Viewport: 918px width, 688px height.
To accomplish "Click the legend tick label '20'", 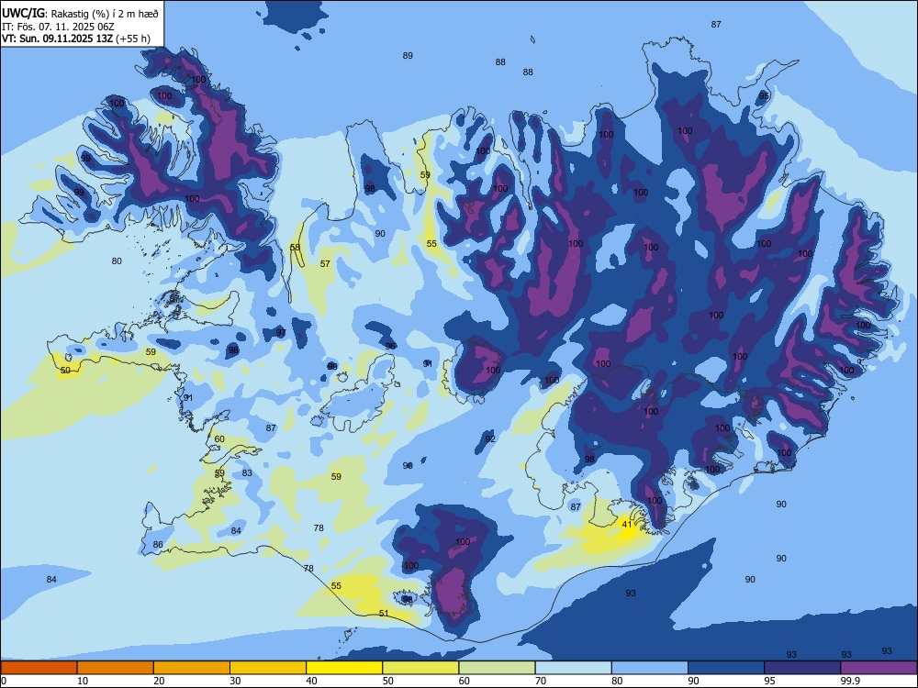I will pyautogui.click(x=159, y=681).
